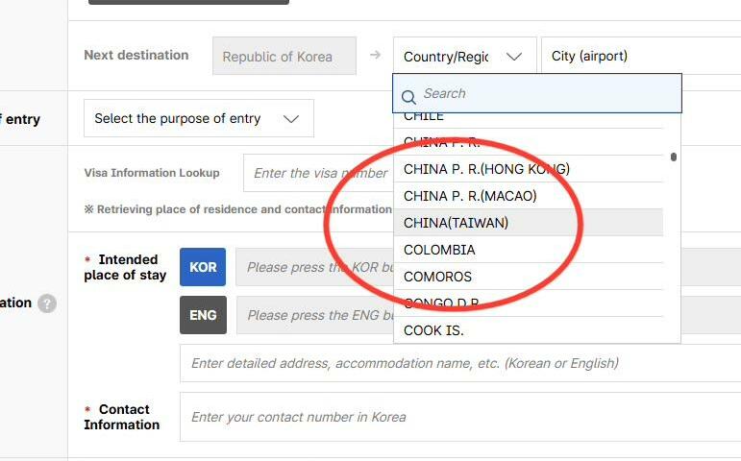Select COMOROS in the dropdown list
This screenshot has height=461, width=741.
[437, 277]
